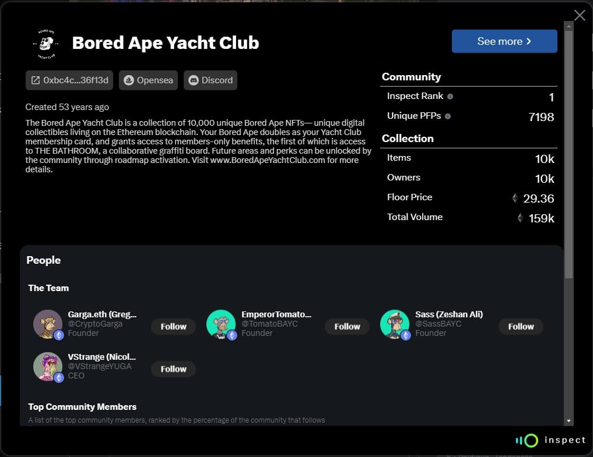Click the @TomatoBAYC handle
Viewport: 593px width, 457px height.
tap(269, 324)
